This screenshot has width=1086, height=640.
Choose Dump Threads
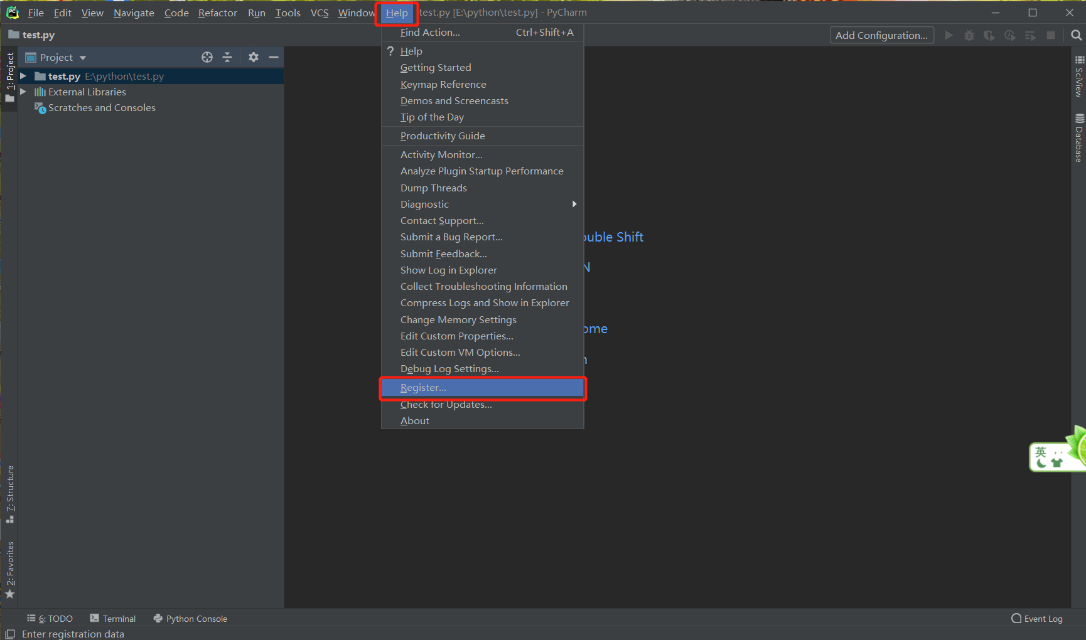coord(482,188)
